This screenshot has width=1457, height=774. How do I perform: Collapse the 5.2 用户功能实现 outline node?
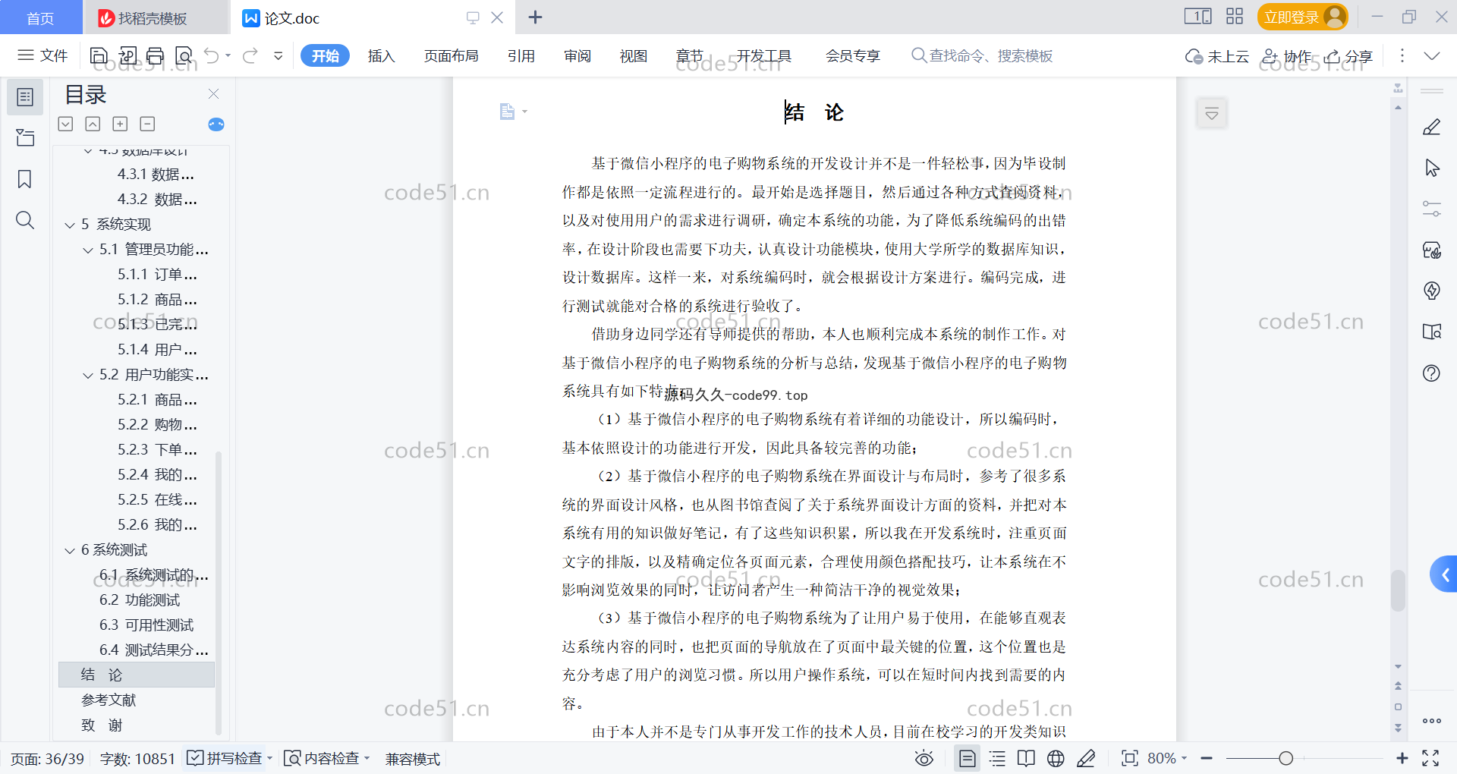coord(88,375)
